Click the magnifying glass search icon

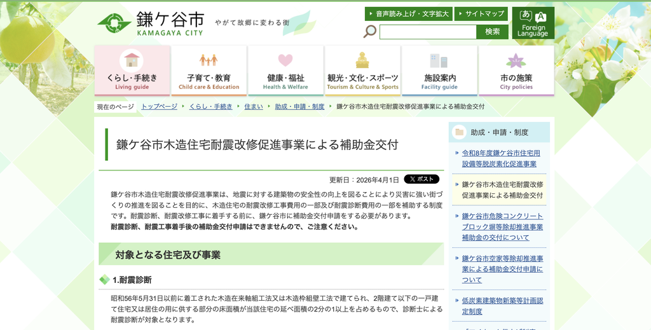coord(369,32)
